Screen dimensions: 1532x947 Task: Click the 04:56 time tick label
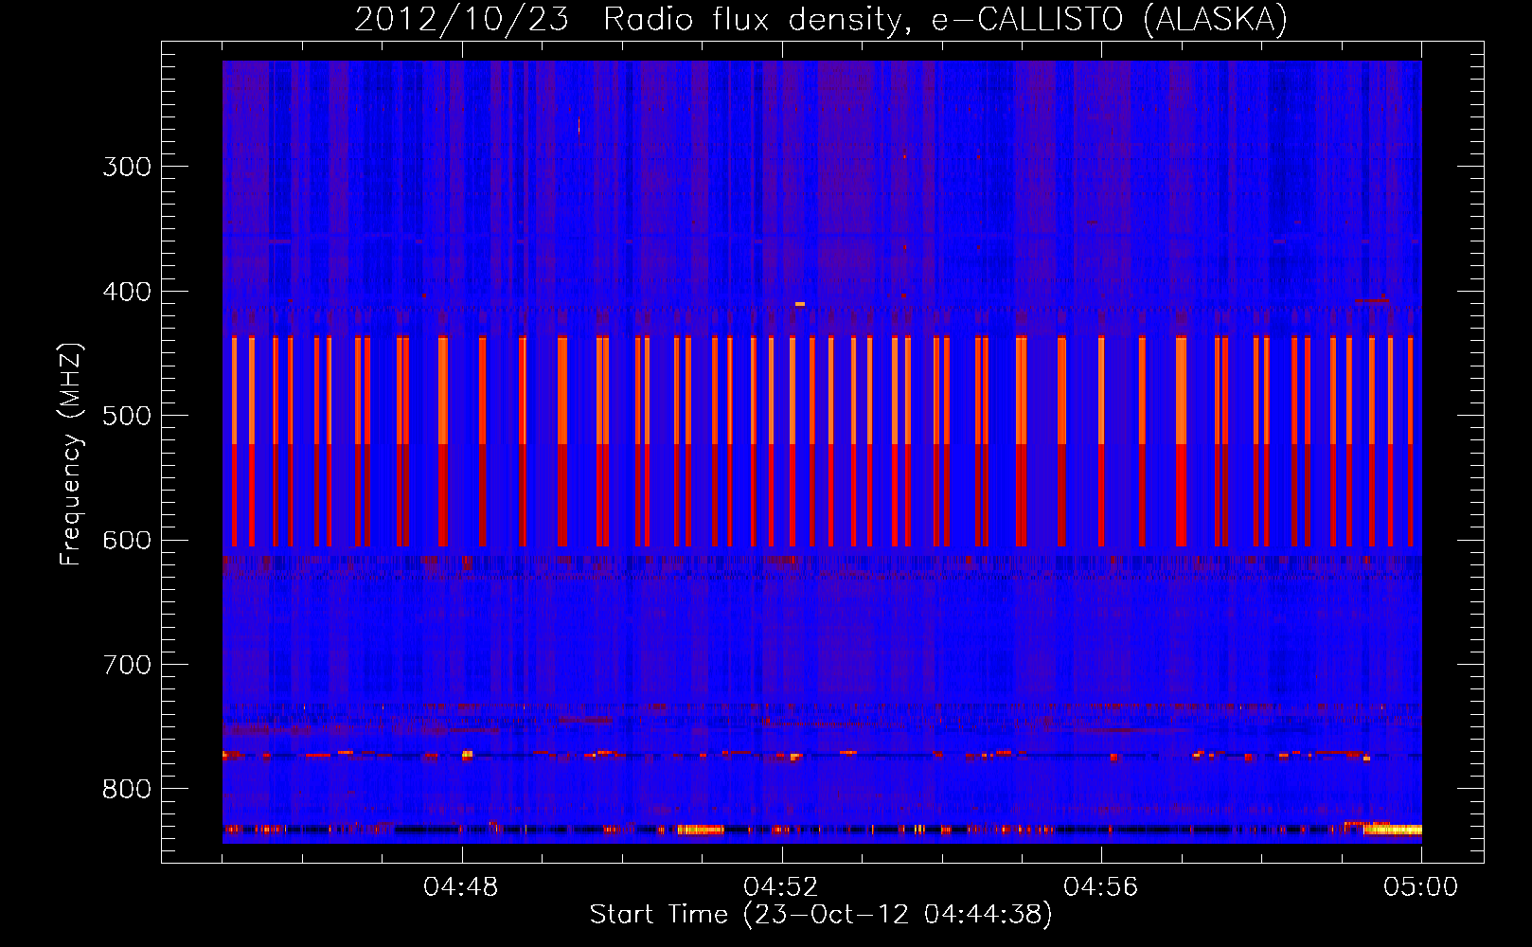click(x=1101, y=887)
